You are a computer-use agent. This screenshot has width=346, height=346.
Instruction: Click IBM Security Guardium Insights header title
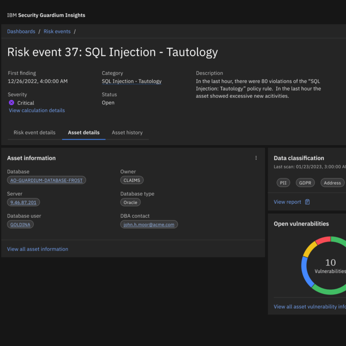tap(46, 15)
